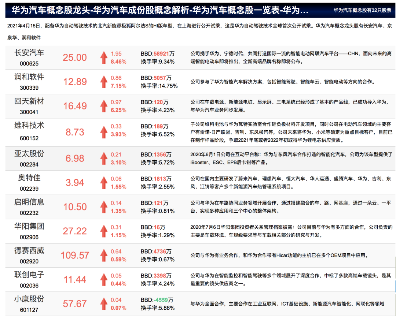This screenshot has height=317, width=396.
Task: Click the red up arrow for 长安汽车
Action: click(104, 58)
